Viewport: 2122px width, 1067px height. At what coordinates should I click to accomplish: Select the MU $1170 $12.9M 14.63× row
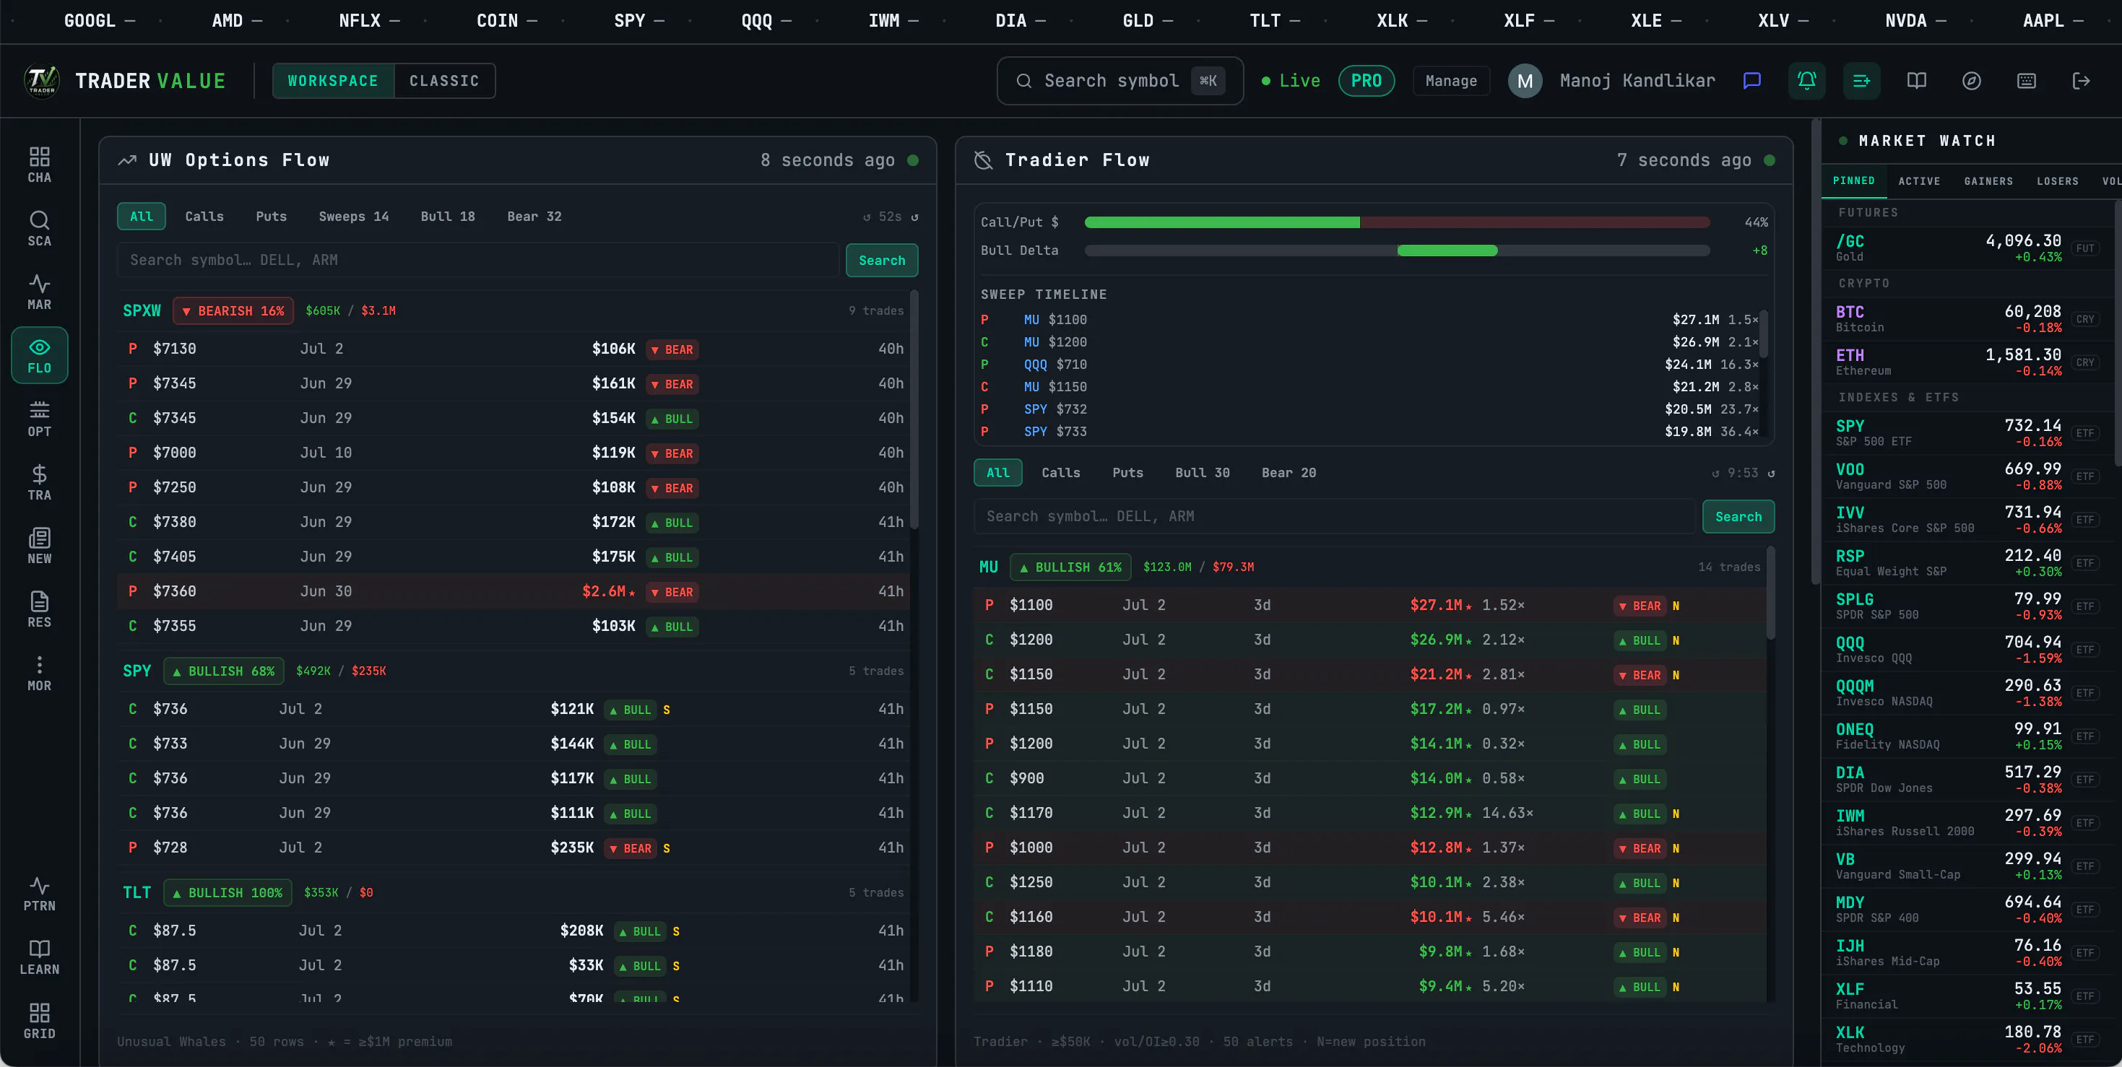click(1369, 813)
